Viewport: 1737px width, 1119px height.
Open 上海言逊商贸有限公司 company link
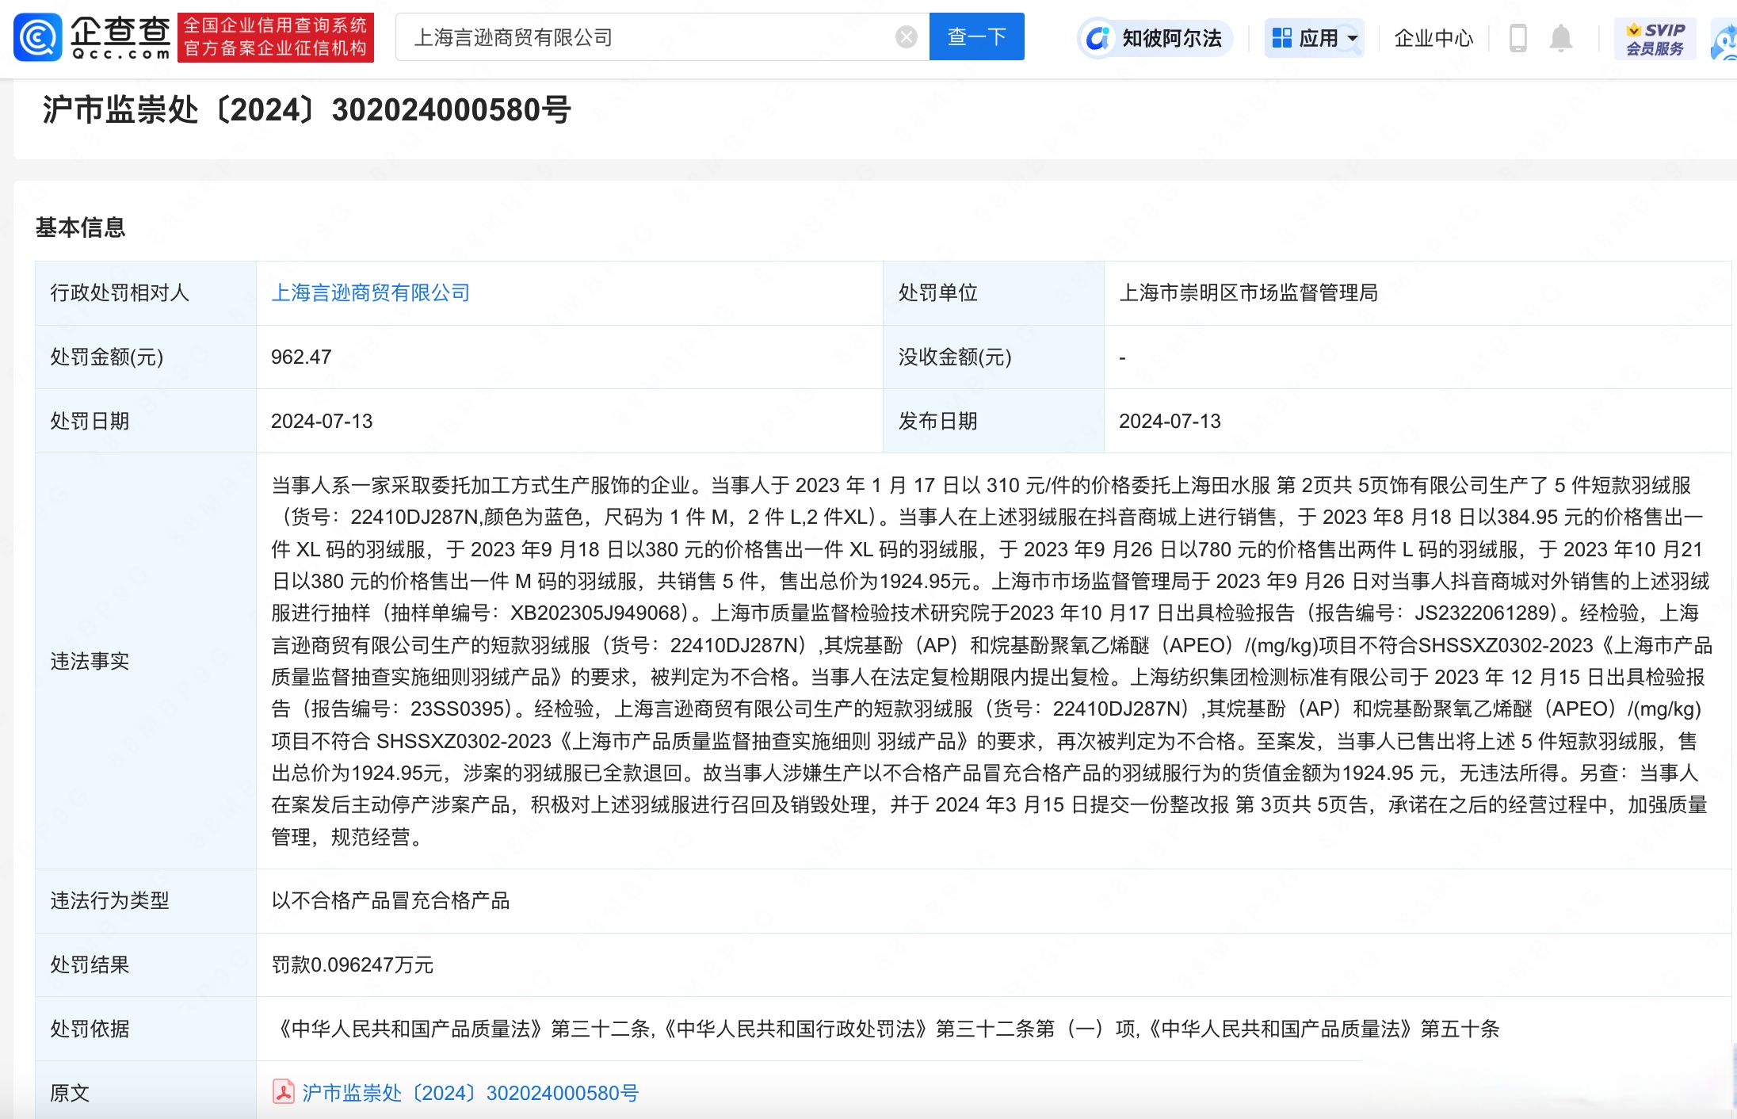(370, 292)
